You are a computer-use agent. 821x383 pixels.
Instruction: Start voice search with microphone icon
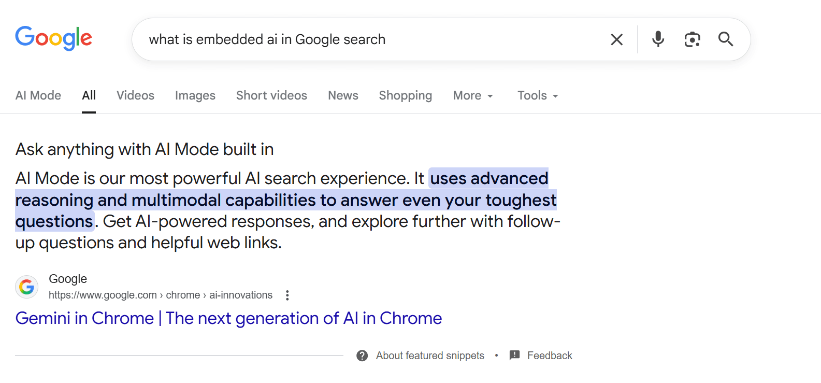click(x=658, y=39)
